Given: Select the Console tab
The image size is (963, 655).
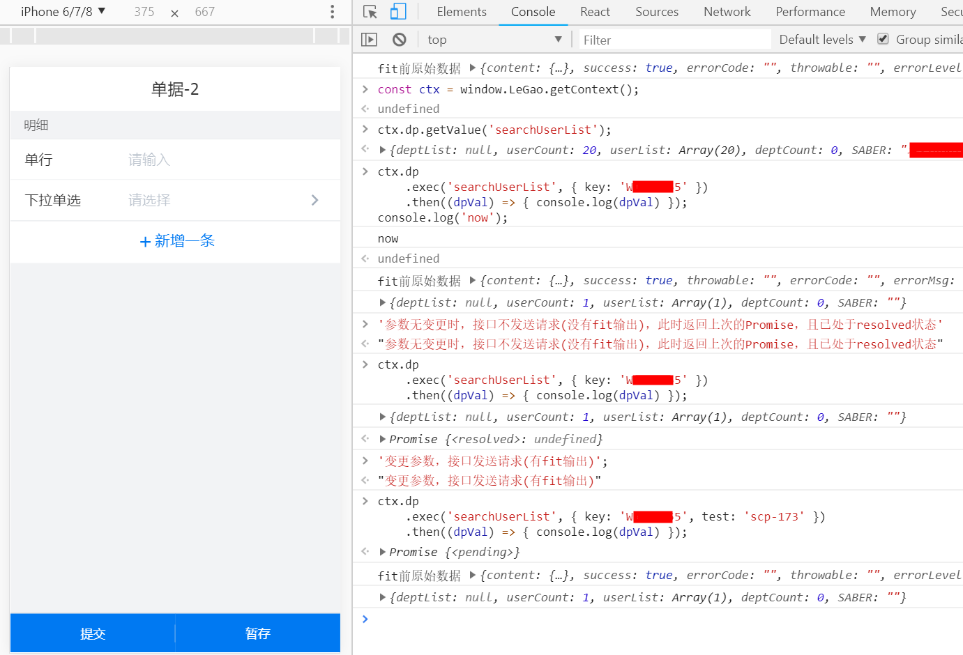Looking at the screenshot, I should (533, 12).
